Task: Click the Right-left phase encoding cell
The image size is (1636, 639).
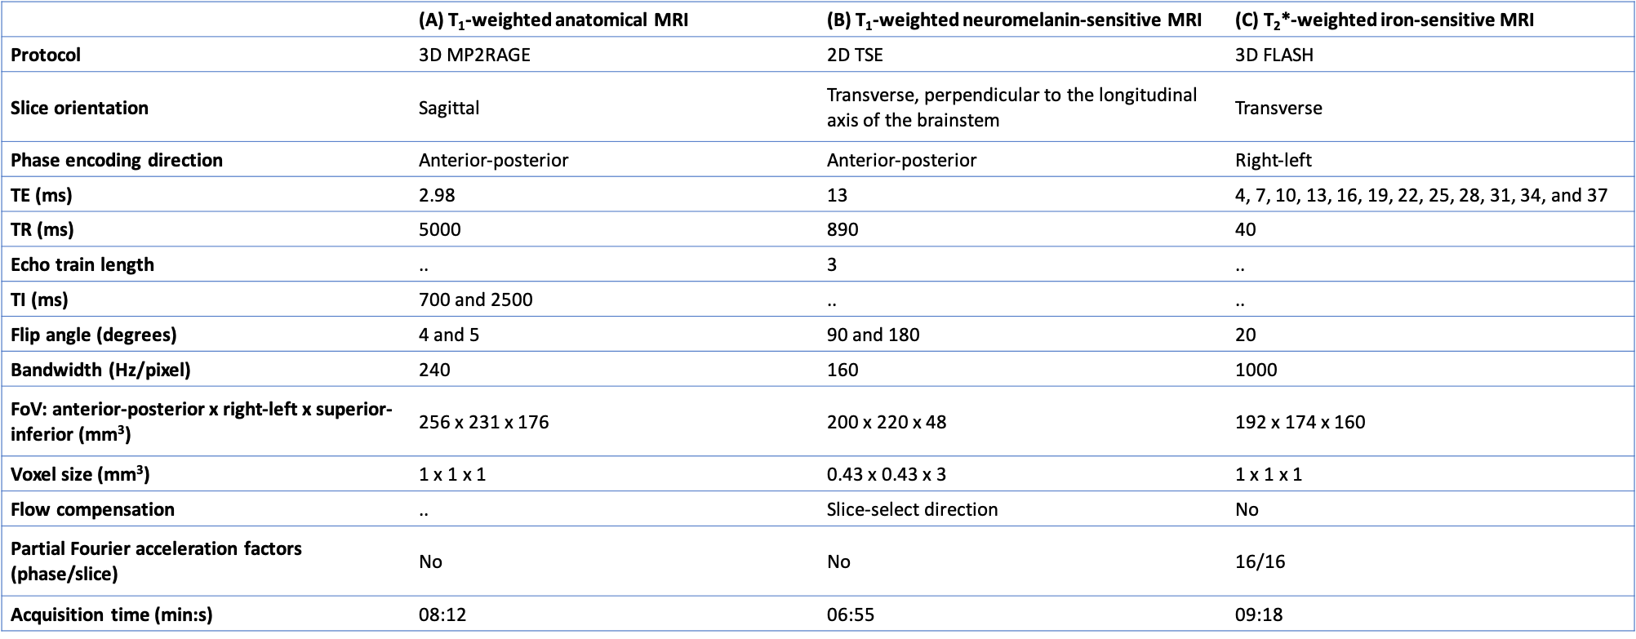Action: [1274, 160]
